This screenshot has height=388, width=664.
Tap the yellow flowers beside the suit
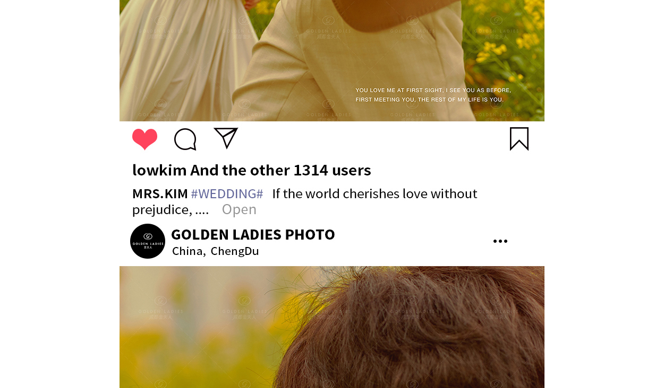pyautogui.click(x=510, y=48)
